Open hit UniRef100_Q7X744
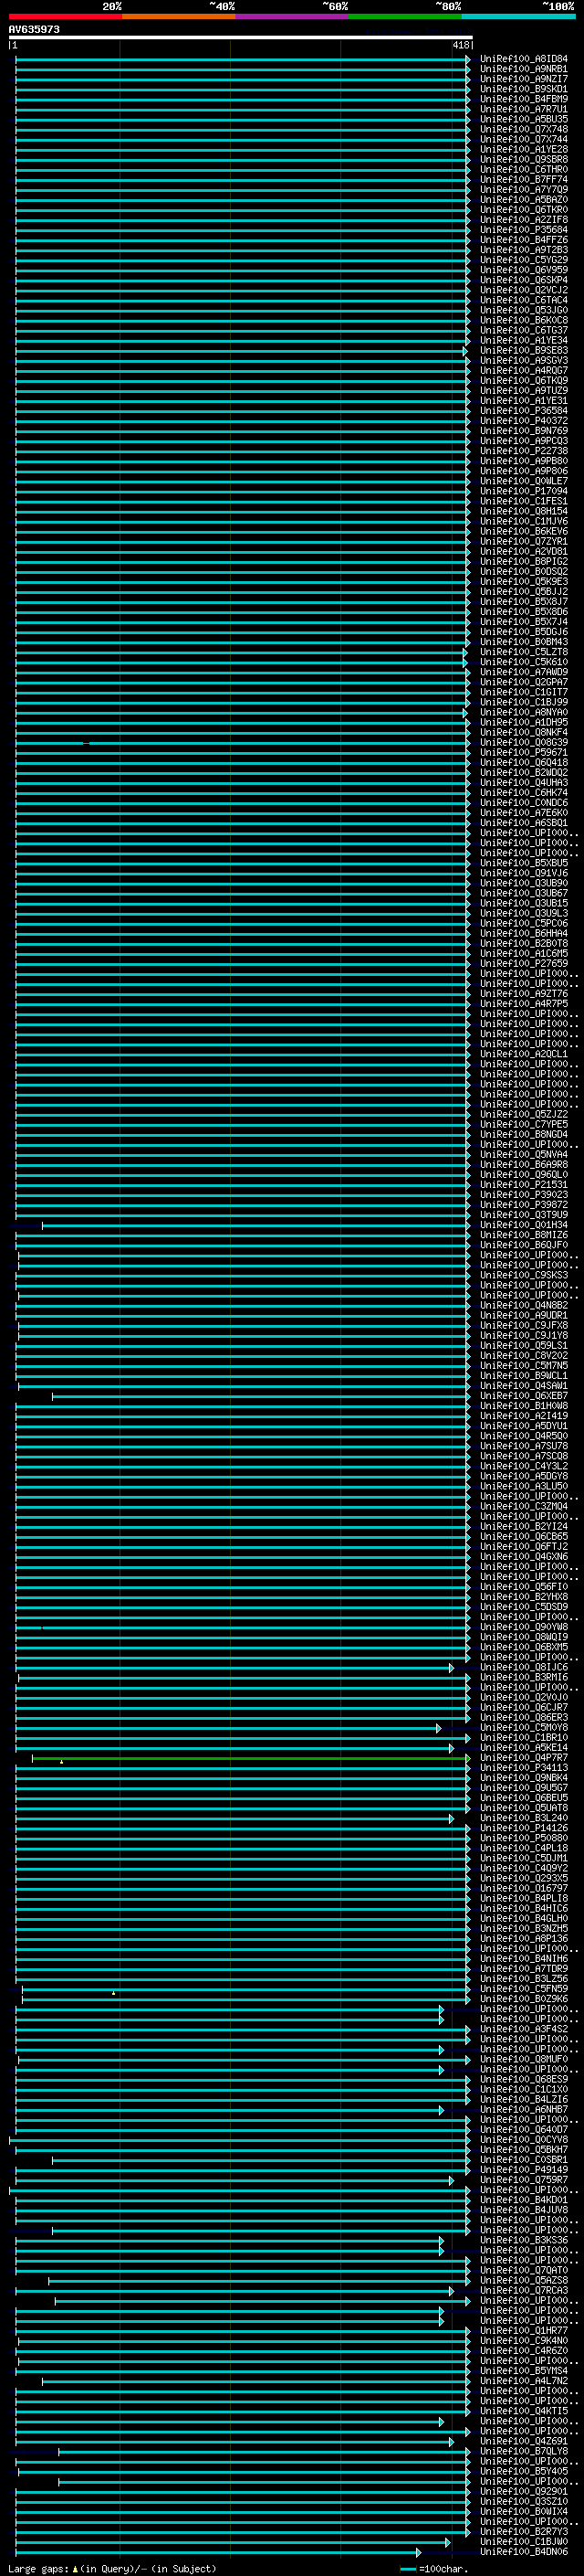 [523, 139]
